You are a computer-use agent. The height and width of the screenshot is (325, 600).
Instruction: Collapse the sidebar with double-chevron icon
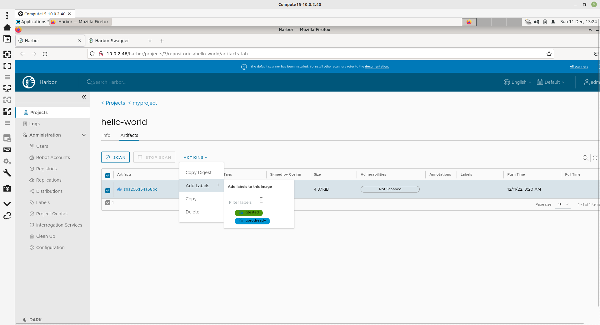pos(84,97)
